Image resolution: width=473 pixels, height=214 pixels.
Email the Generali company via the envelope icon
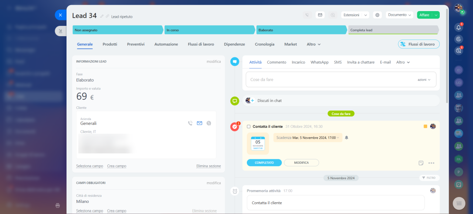tap(200, 123)
